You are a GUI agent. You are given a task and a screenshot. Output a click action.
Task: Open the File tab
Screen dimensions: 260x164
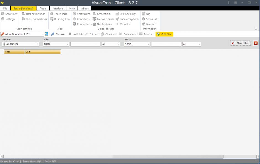point(5,9)
